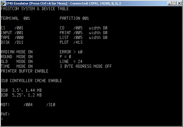Click the 'ROUND MODE ON' line
Screen dimensions: 183x127
[x=17, y=57]
